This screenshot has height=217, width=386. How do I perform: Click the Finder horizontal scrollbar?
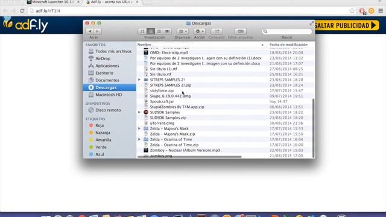pyautogui.click(x=189, y=157)
